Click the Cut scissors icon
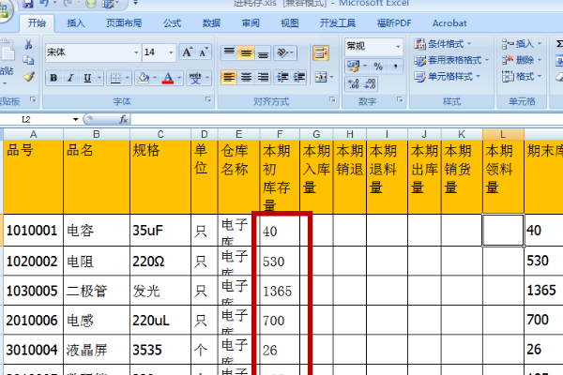 28,44
